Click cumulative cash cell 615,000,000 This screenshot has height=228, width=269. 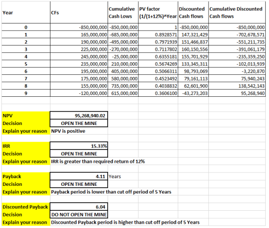[x=123, y=93]
